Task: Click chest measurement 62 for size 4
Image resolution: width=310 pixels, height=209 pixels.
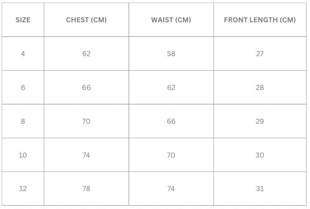Action: (x=86, y=54)
